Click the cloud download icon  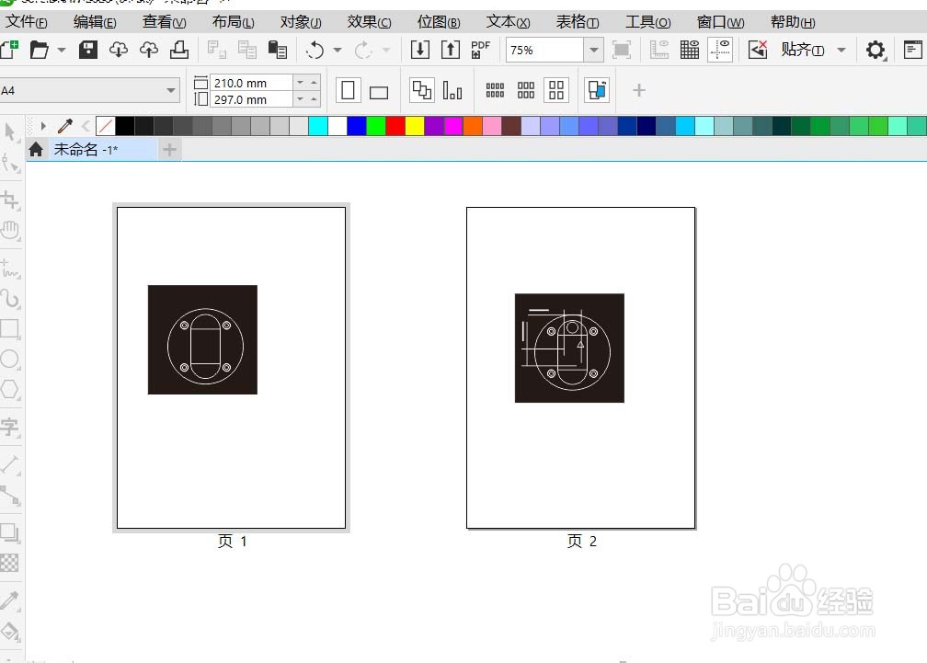point(119,50)
